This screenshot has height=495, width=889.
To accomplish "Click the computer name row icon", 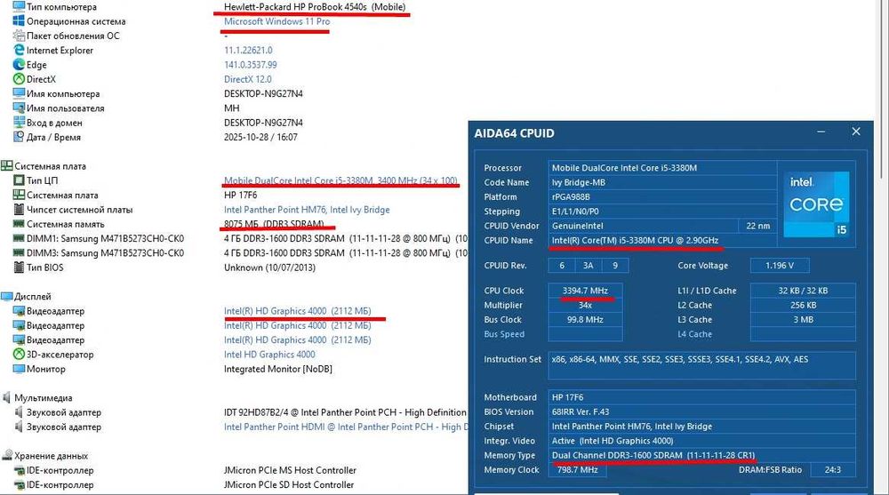I will click(x=19, y=93).
